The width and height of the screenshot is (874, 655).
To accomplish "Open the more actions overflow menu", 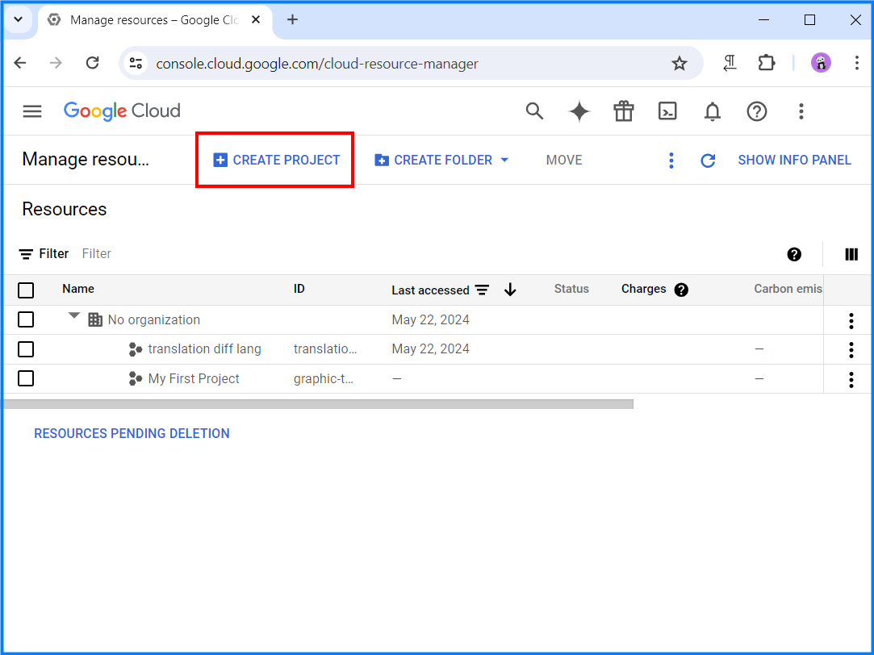I will (x=671, y=160).
